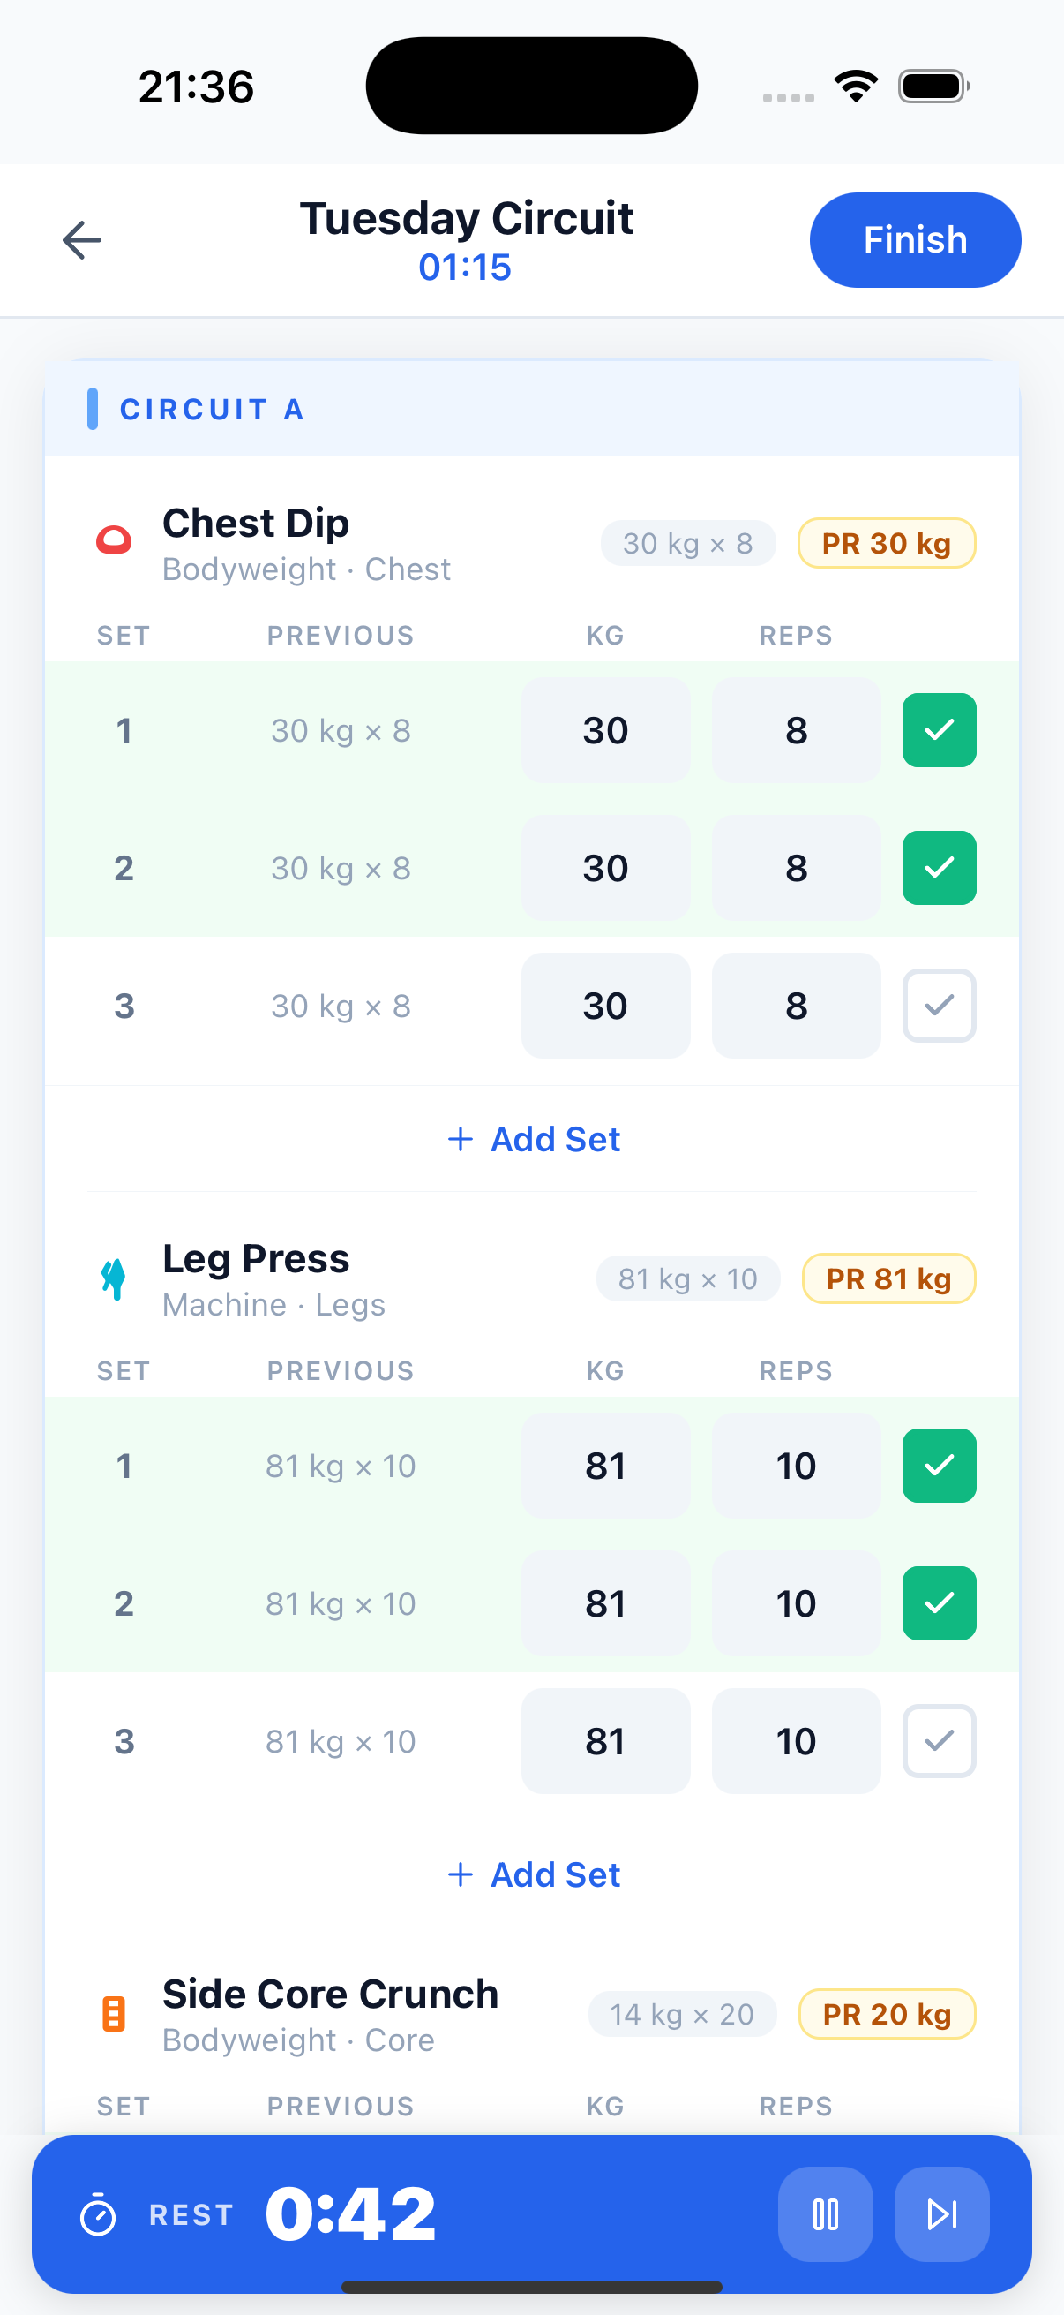1064x2315 pixels.
Task: Mark Chest Dip set 3 complete
Action: (x=939, y=1006)
